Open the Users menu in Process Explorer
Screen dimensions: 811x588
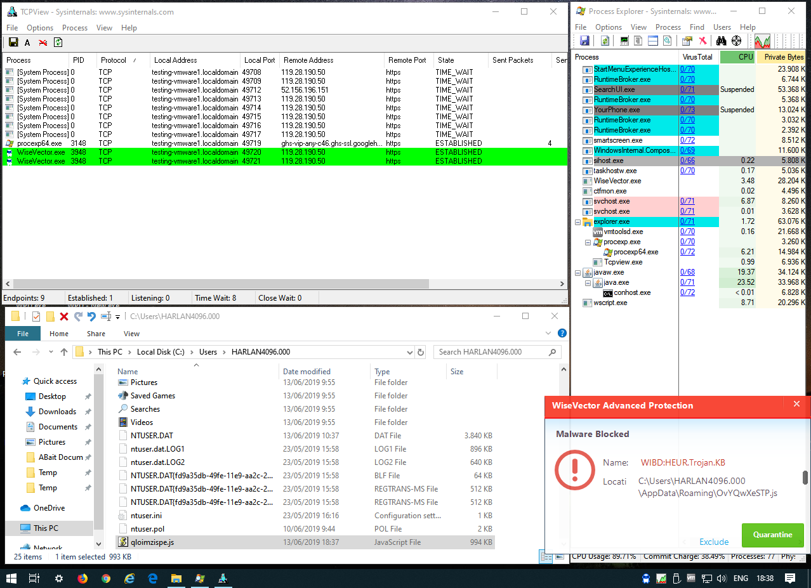722,27
